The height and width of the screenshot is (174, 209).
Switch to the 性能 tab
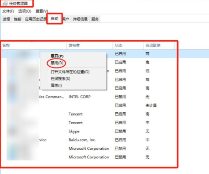pyautogui.click(x=17, y=19)
